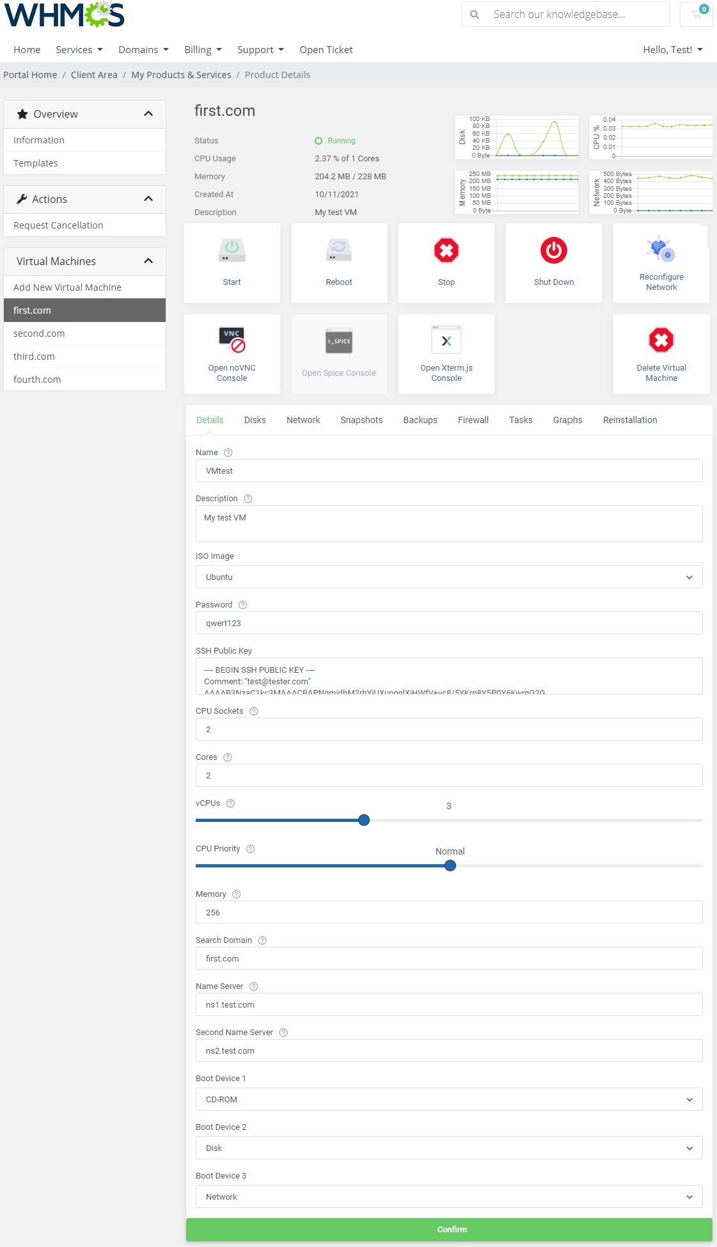Open the Boot Device 1 dropdown
Screen dimensions: 717x1247
[x=449, y=1099]
